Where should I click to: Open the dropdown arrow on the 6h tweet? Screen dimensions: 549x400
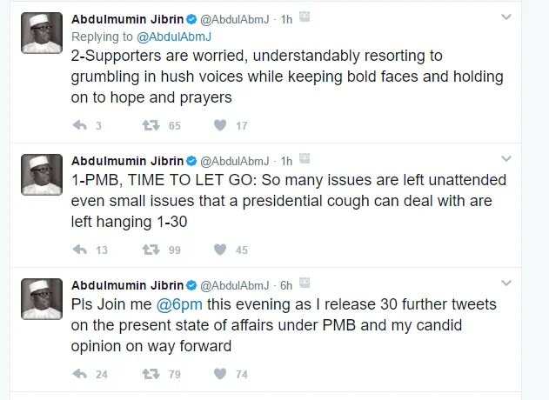506,283
